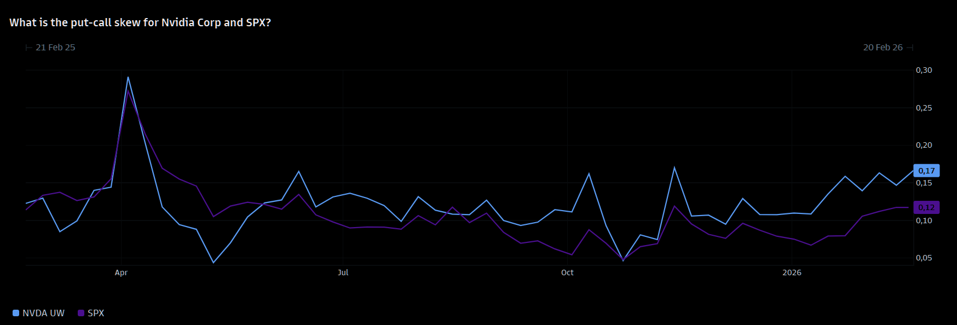Select the 20 Feb 26 end date
This screenshot has width=957, height=325.
(883, 48)
